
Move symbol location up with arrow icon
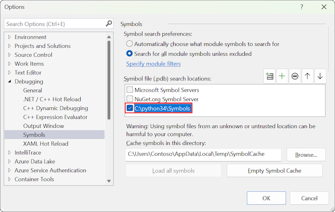(307, 76)
